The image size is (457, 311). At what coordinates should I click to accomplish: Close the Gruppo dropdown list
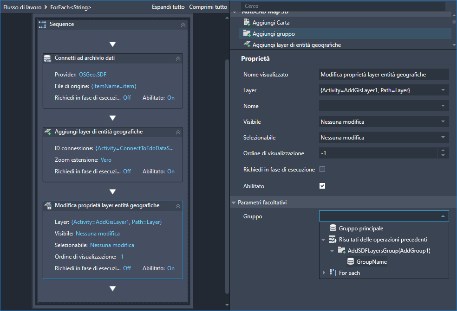[x=443, y=216]
